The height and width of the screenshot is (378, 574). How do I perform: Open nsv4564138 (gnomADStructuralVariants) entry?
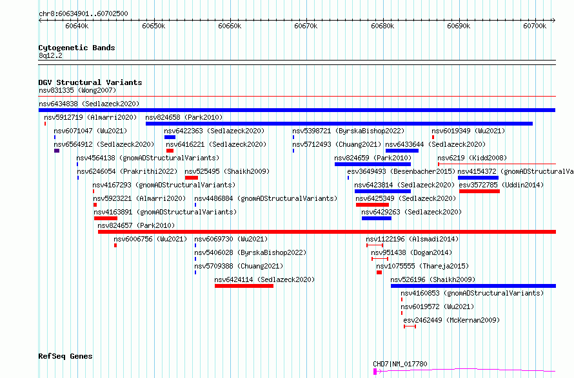coord(148,158)
